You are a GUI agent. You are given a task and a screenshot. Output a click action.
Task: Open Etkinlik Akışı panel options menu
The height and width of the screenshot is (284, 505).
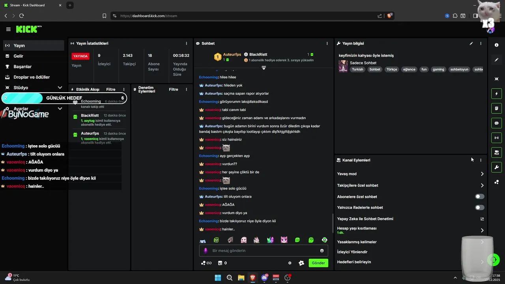tap(124, 90)
